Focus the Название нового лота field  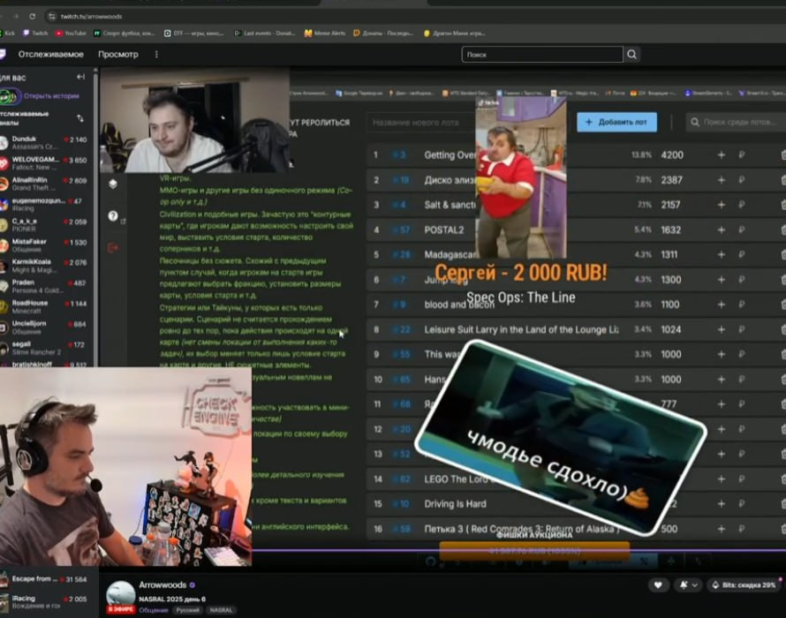click(x=421, y=123)
